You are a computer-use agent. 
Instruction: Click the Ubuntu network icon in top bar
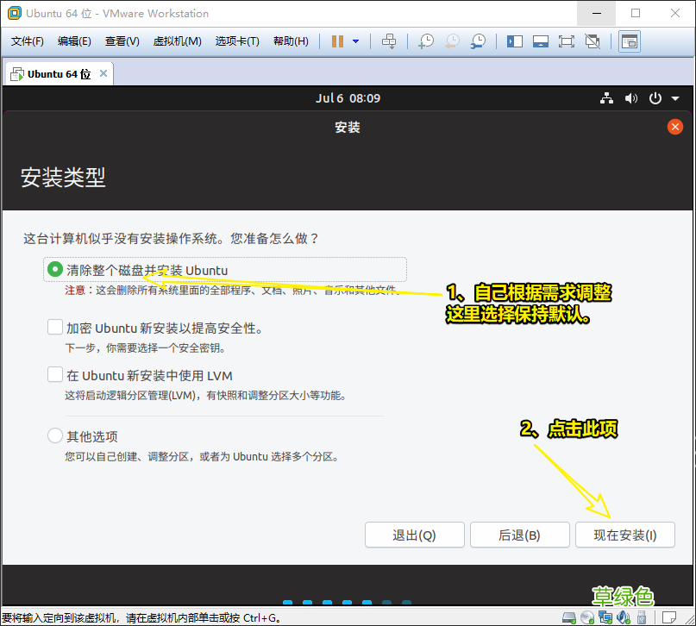coord(606,98)
